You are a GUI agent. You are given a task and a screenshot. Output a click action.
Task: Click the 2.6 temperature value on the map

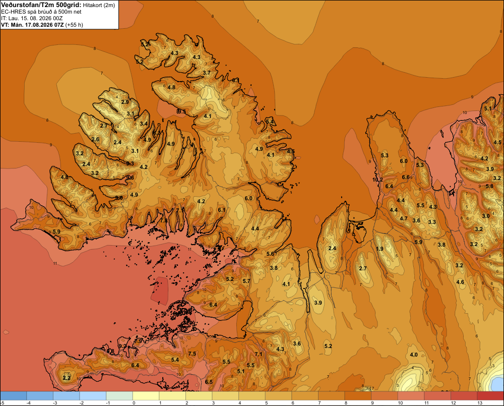click(95, 139)
